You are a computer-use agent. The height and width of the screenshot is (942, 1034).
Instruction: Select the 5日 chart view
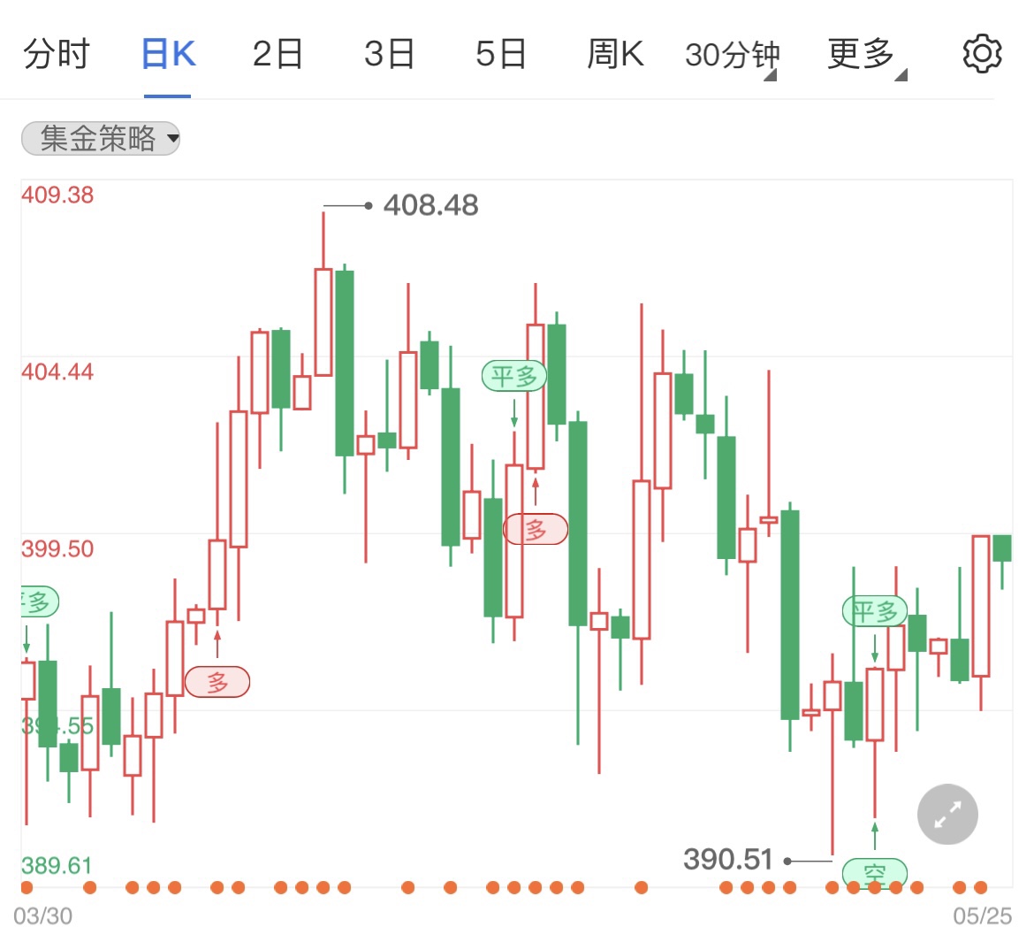click(500, 53)
